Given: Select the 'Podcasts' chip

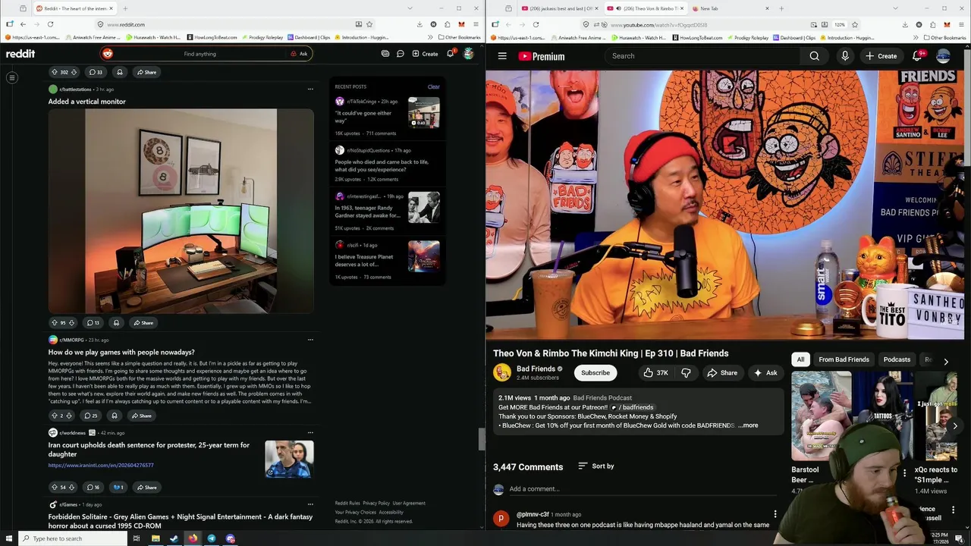Looking at the screenshot, I should tap(897, 359).
